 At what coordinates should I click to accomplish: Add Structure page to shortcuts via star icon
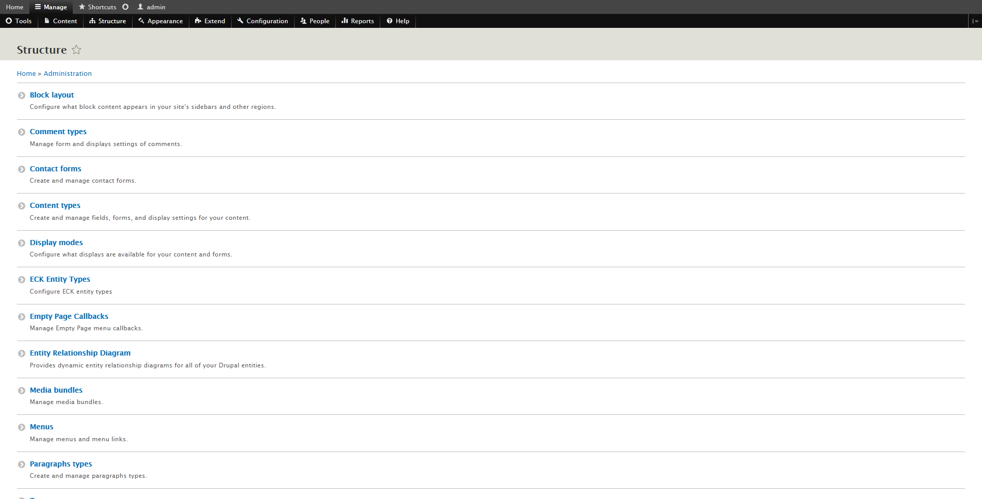tap(76, 50)
